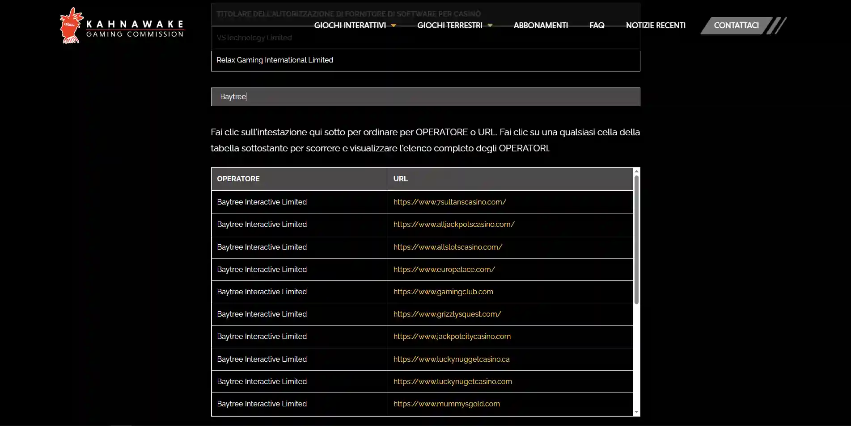
Task: Open the luckynugetcasino.com link
Action: pos(453,381)
